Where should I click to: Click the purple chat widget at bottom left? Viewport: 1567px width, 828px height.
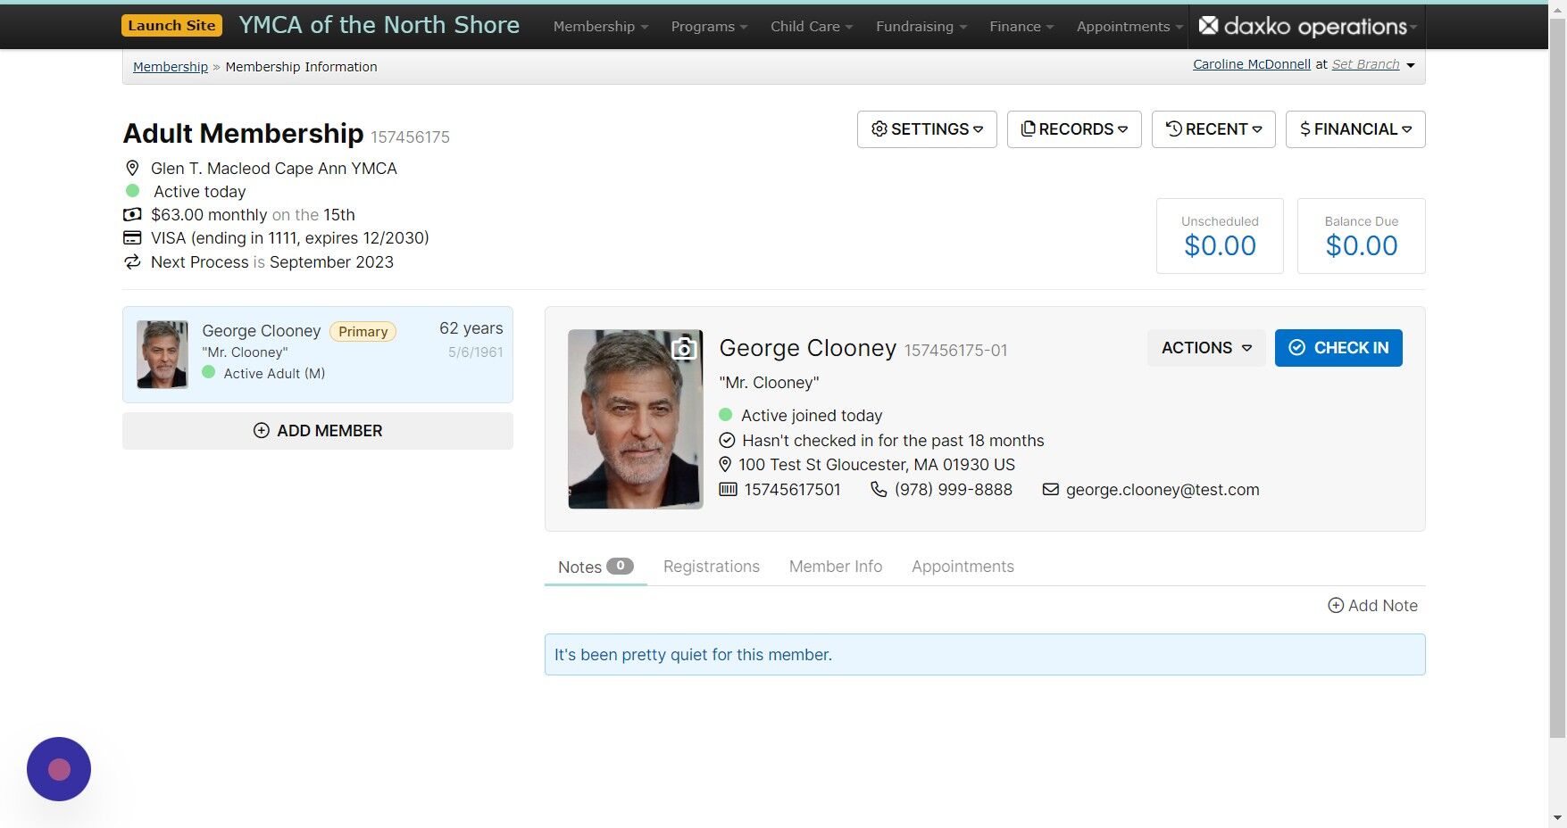(x=58, y=768)
